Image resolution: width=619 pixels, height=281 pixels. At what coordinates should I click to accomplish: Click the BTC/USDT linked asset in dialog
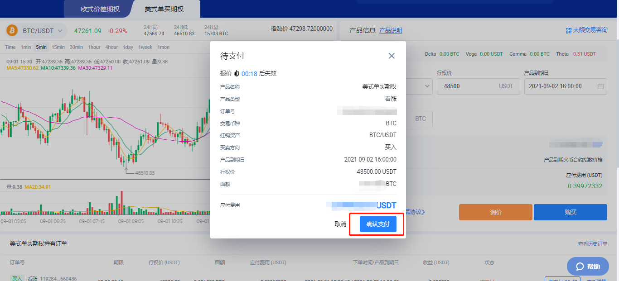pos(383,135)
